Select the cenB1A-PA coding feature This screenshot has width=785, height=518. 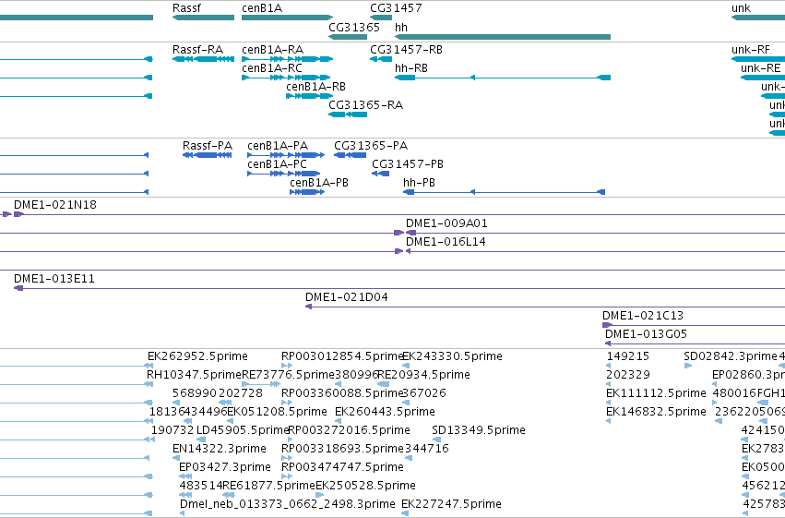pos(286,155)
